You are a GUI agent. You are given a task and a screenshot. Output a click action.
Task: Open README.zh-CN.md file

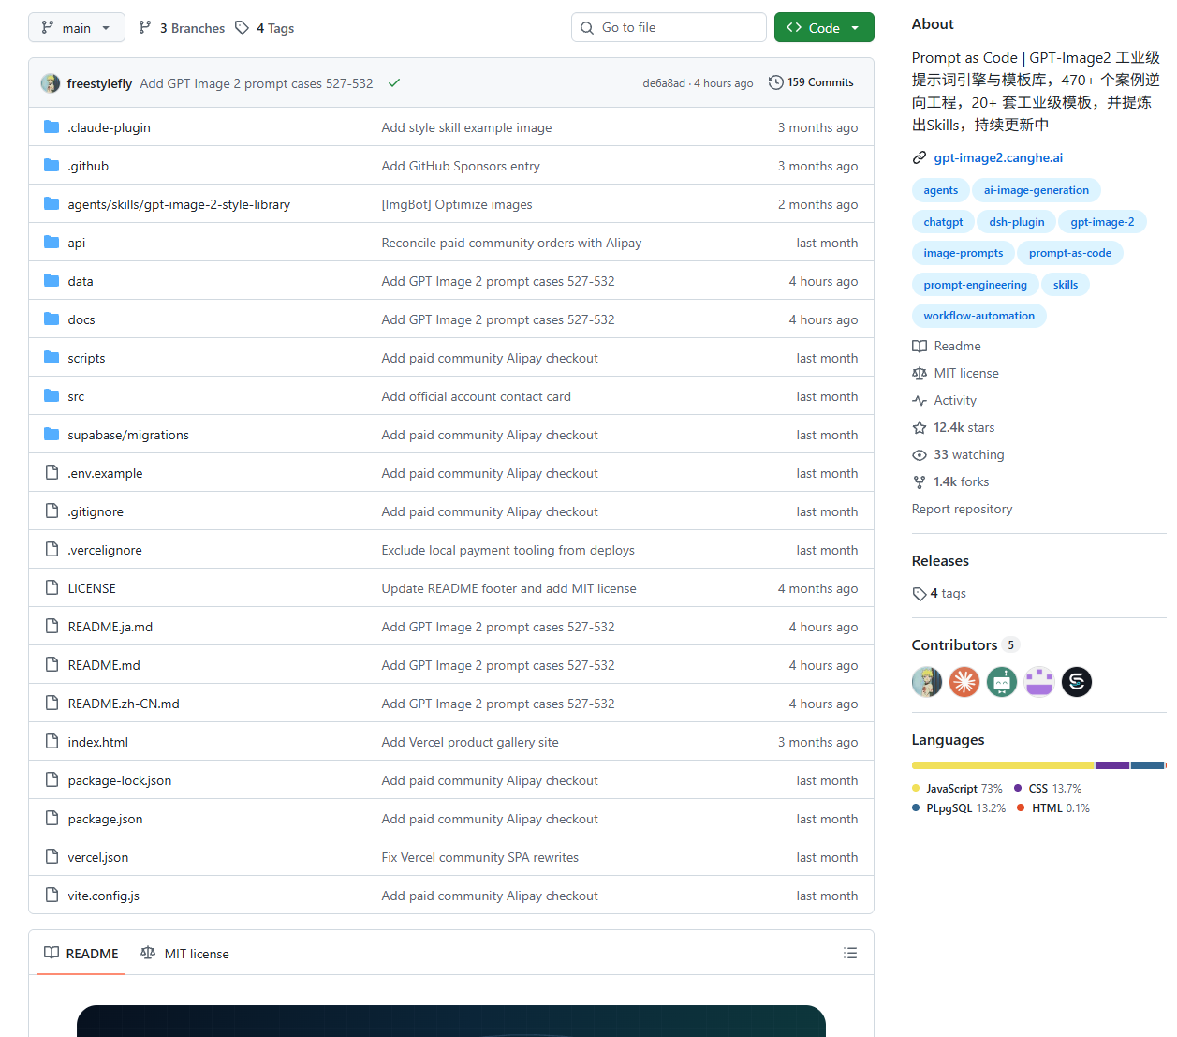coord(124,704)
